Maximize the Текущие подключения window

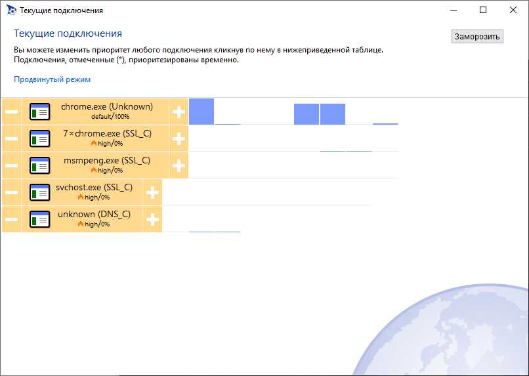[483, 10]
